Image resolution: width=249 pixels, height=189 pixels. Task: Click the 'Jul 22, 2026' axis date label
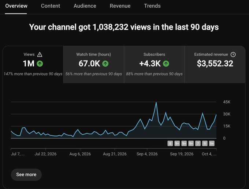pos(45,154)
